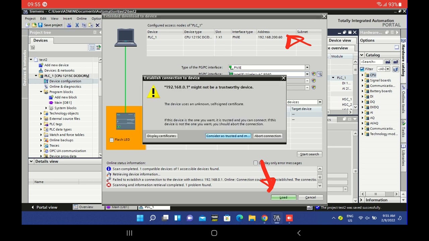Select the Devices tab in Project tree

click(40, 40)
